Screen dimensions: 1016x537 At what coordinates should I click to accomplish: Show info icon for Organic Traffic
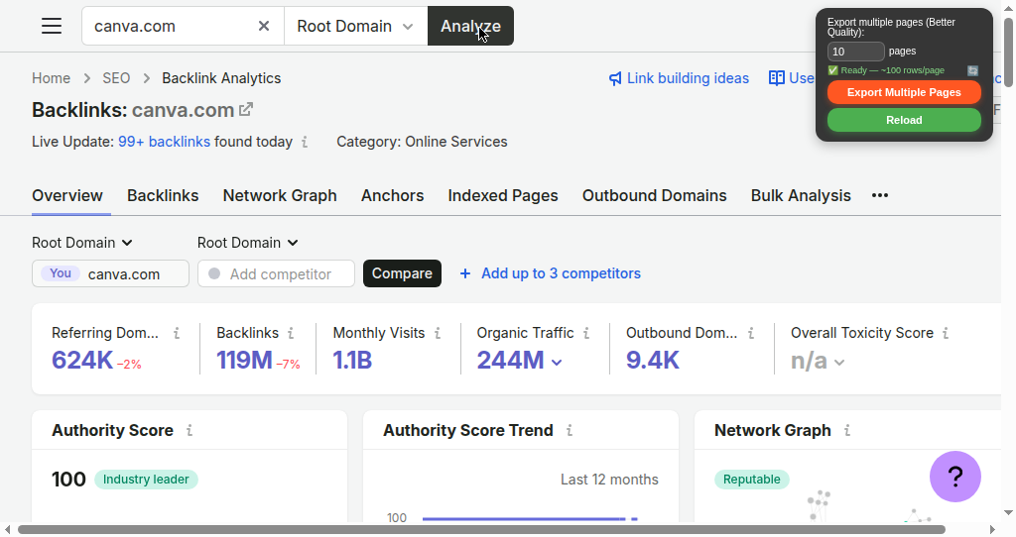(x=586, y=333)
